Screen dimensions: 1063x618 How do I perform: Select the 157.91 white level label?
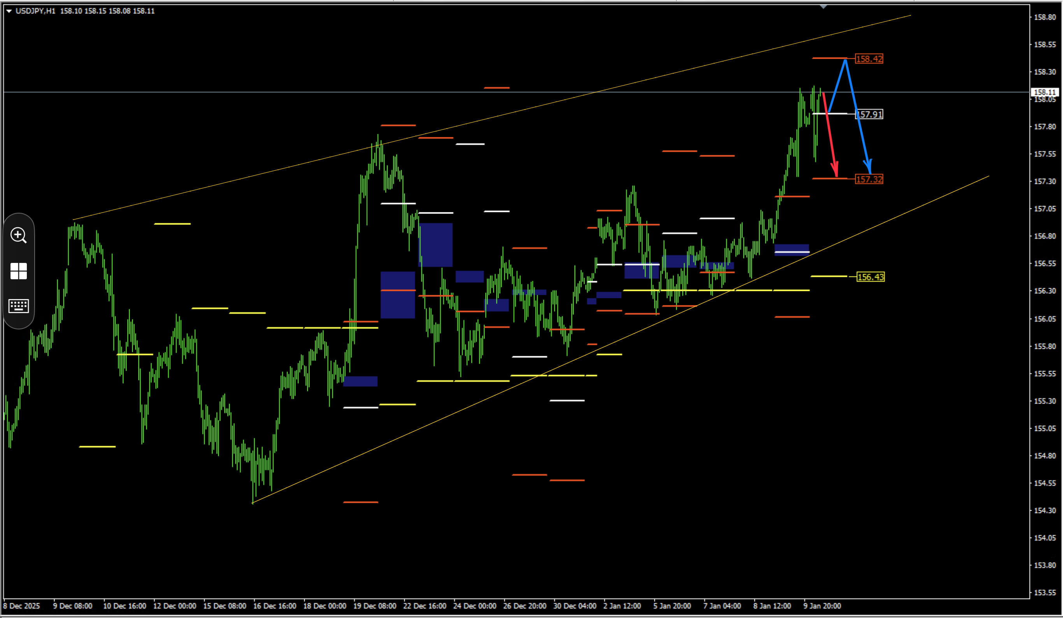(869, 114)
